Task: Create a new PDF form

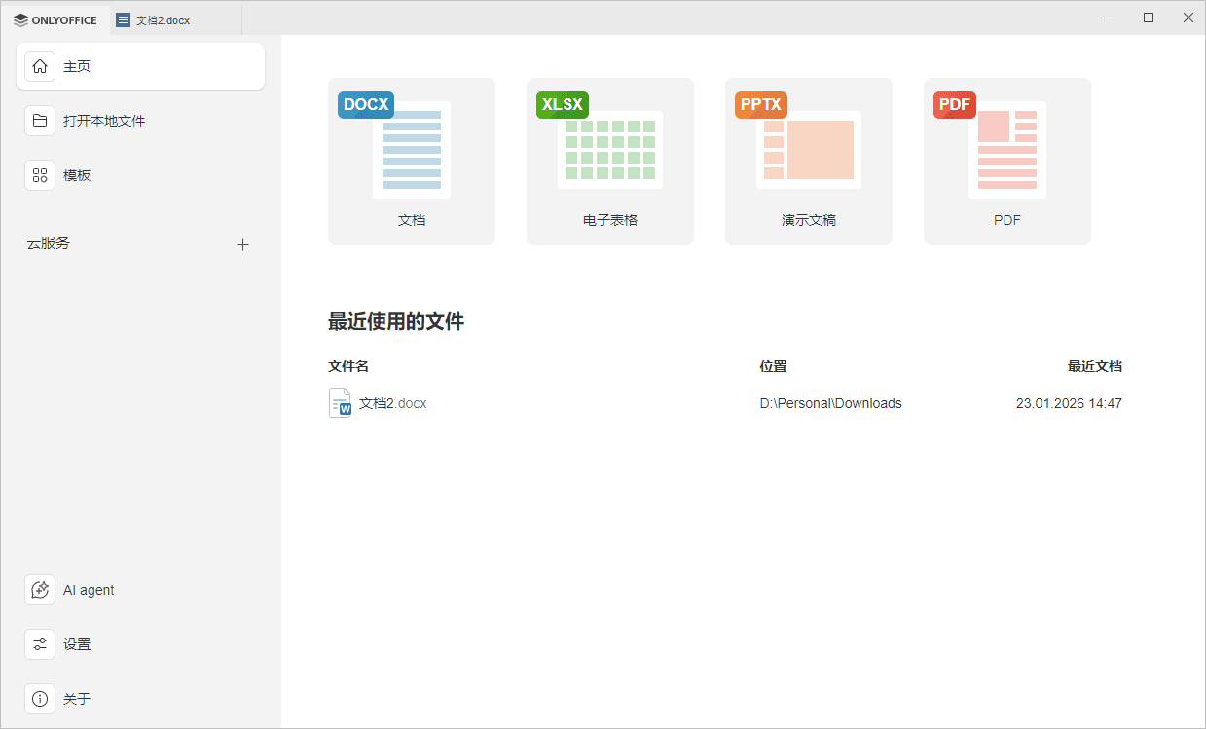Action: tap(1007, 161)
